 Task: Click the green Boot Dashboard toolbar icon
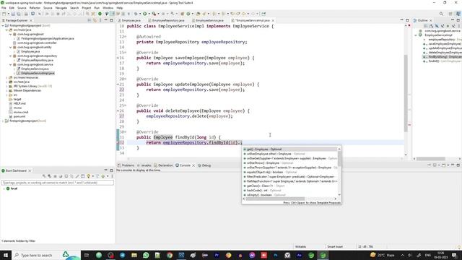pos(100,14)
